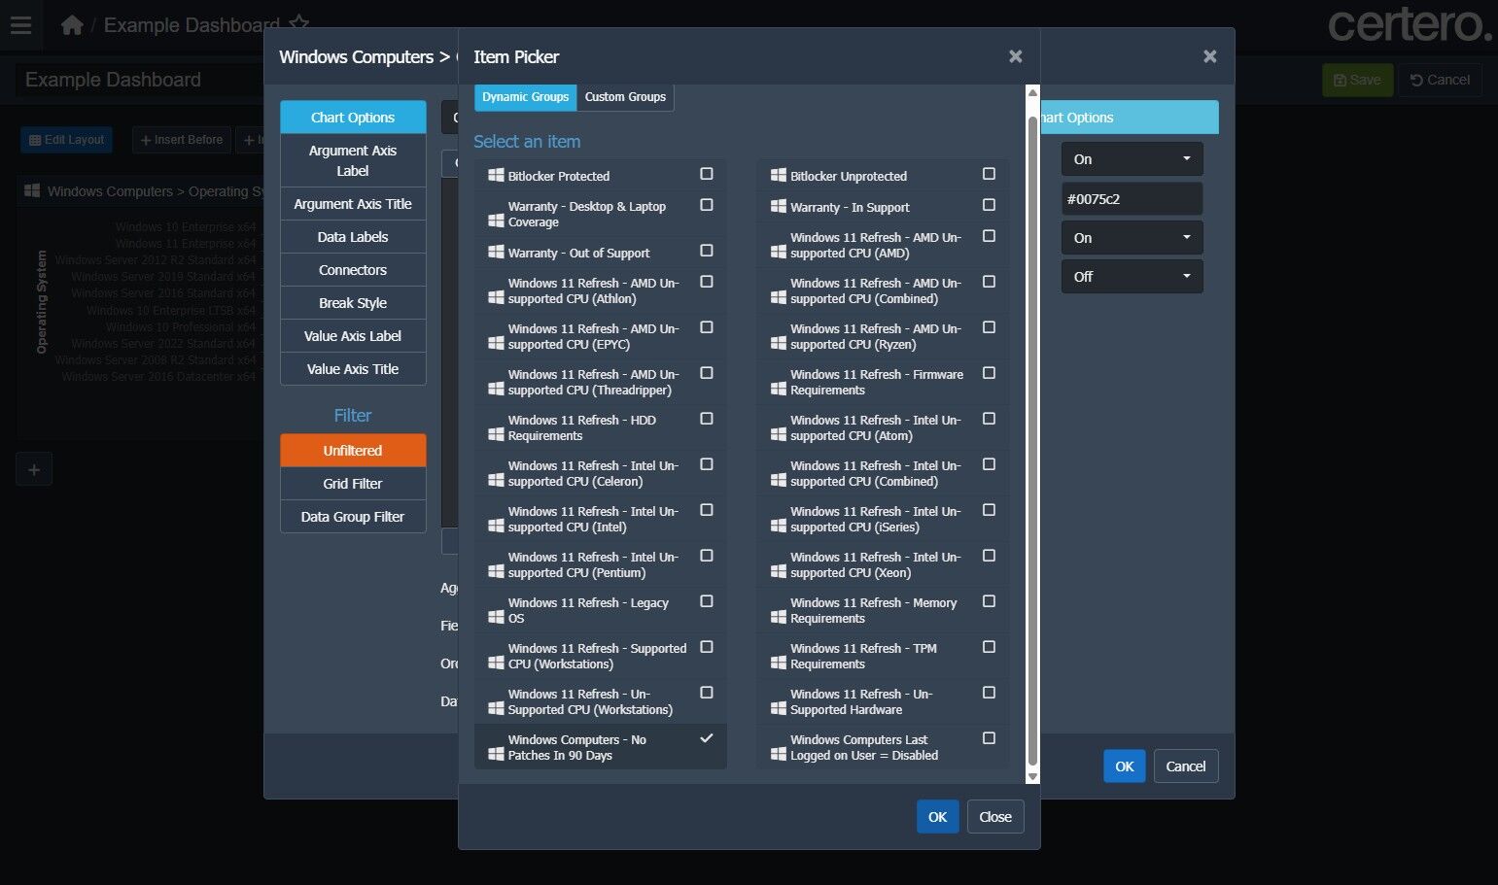Switch to the Dynamic Groups tab

click(x=526, y=97)
